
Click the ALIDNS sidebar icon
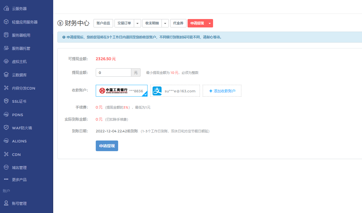pyautogui.click(x=6, y=141)
